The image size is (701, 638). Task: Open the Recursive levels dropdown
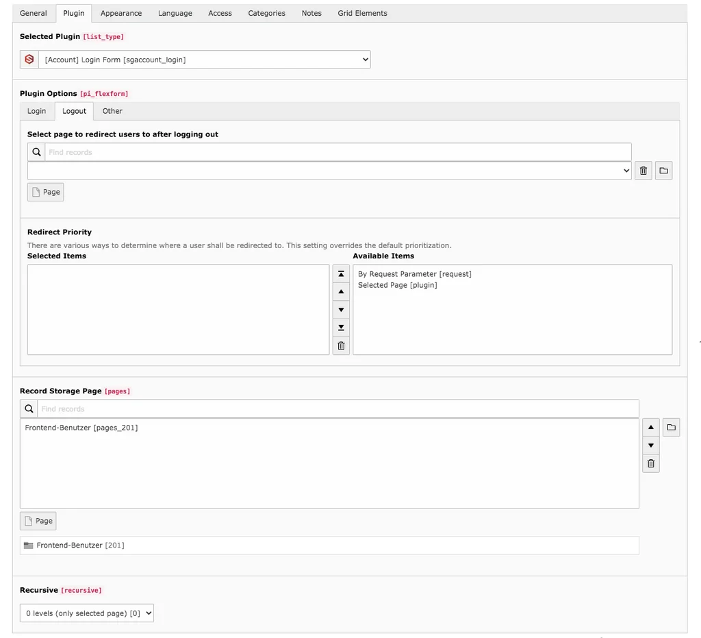tap(86, 613)
